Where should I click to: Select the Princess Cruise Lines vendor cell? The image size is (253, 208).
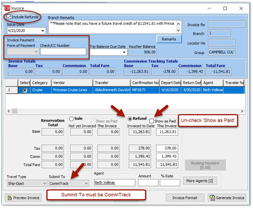click(x=72, y=90)
